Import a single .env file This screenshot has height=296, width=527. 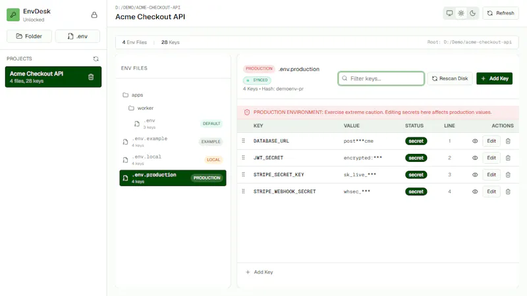(78, 36)
